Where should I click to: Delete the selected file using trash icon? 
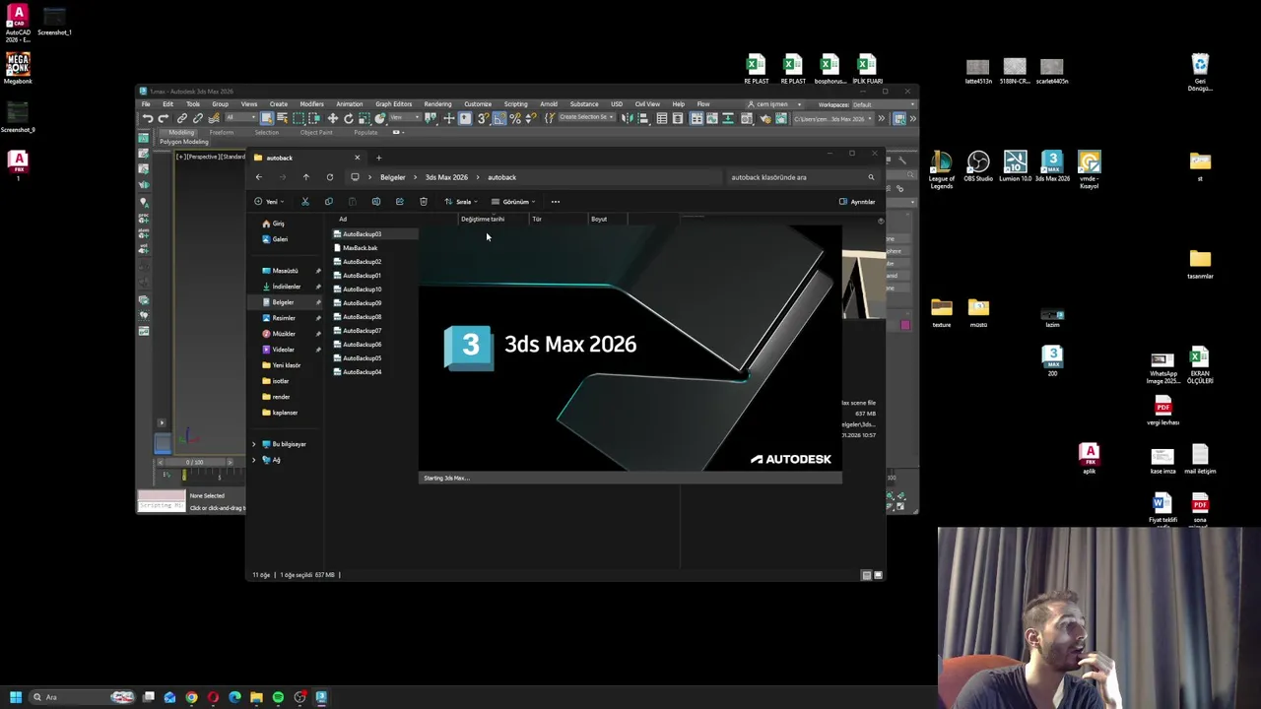[x=424, y=202]
